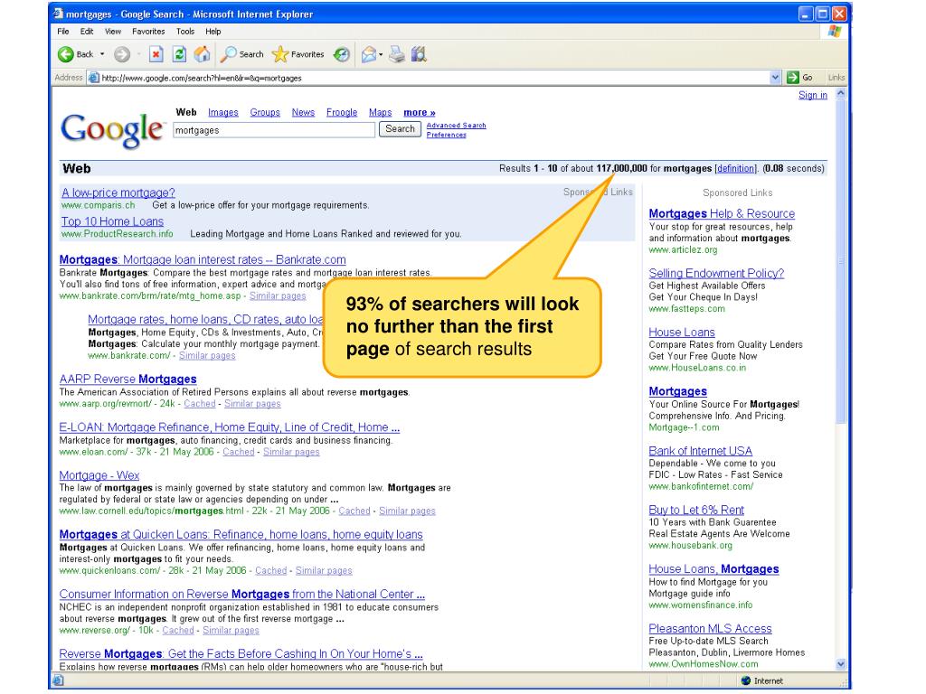Viewport: 926px width, 694px height.
Task: Click the Google logo
Action: point(111,130)
